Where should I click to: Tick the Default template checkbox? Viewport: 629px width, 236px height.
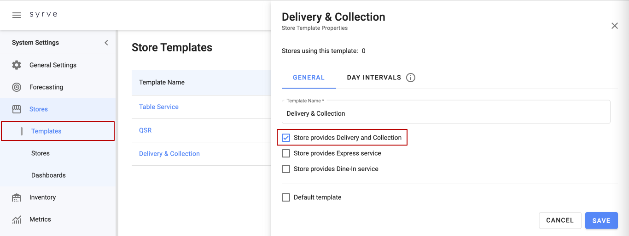[x=286, y=197]
